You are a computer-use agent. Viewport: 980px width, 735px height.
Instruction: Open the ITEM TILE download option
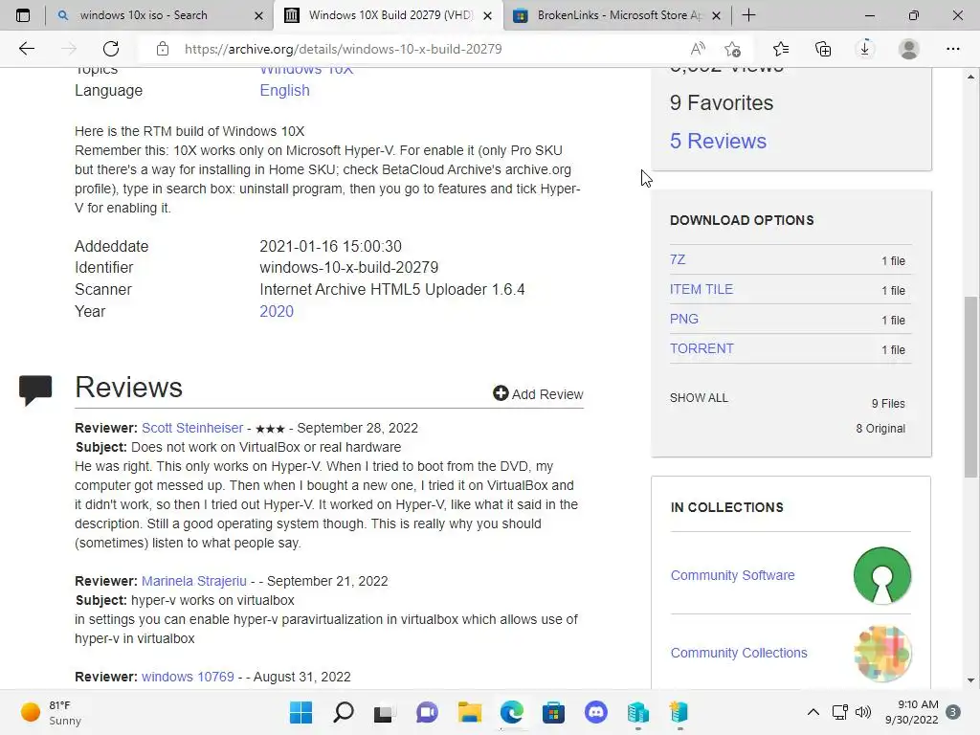702,289
